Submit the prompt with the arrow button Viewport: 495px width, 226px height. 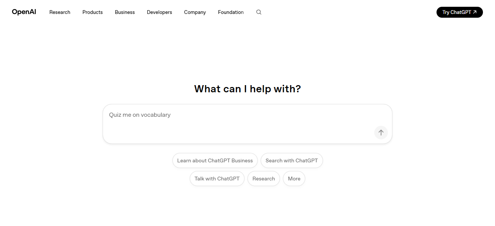point(381,133)
